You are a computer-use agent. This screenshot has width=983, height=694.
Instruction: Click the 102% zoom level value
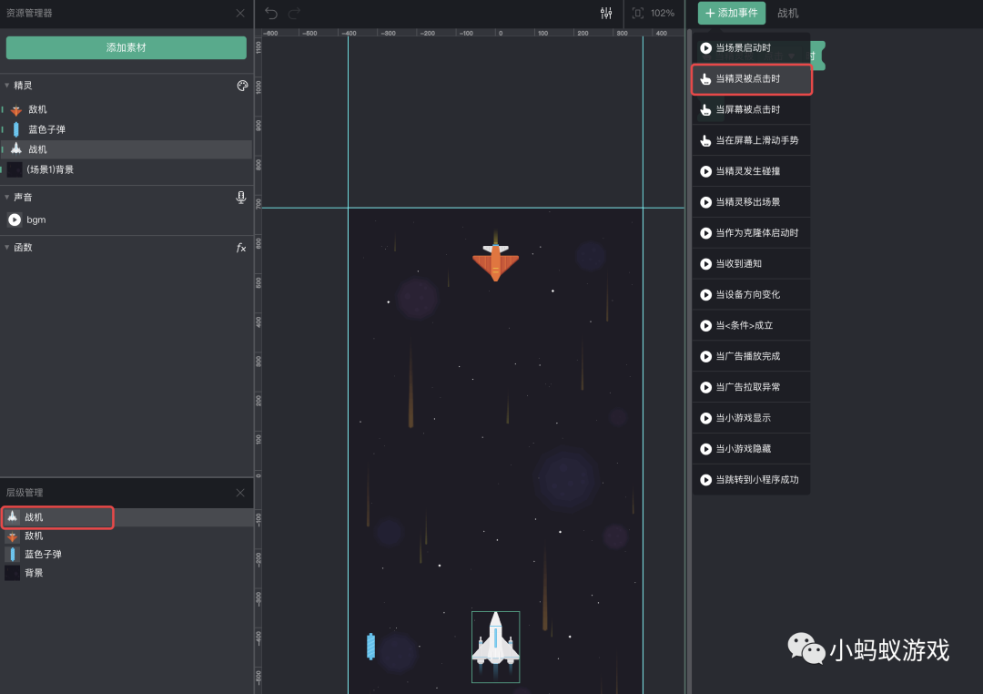[662, 13]
